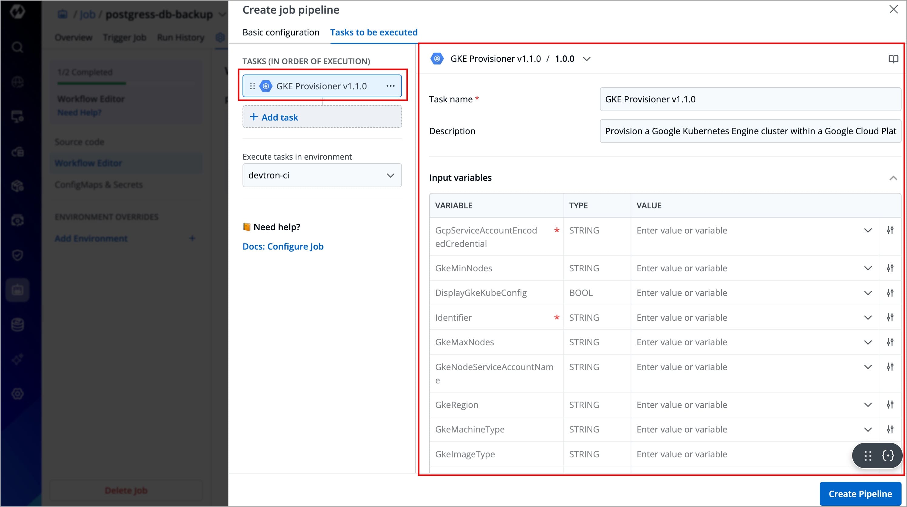Grab drag handle of GKE Provisioner task

click(x=252, y=86)
